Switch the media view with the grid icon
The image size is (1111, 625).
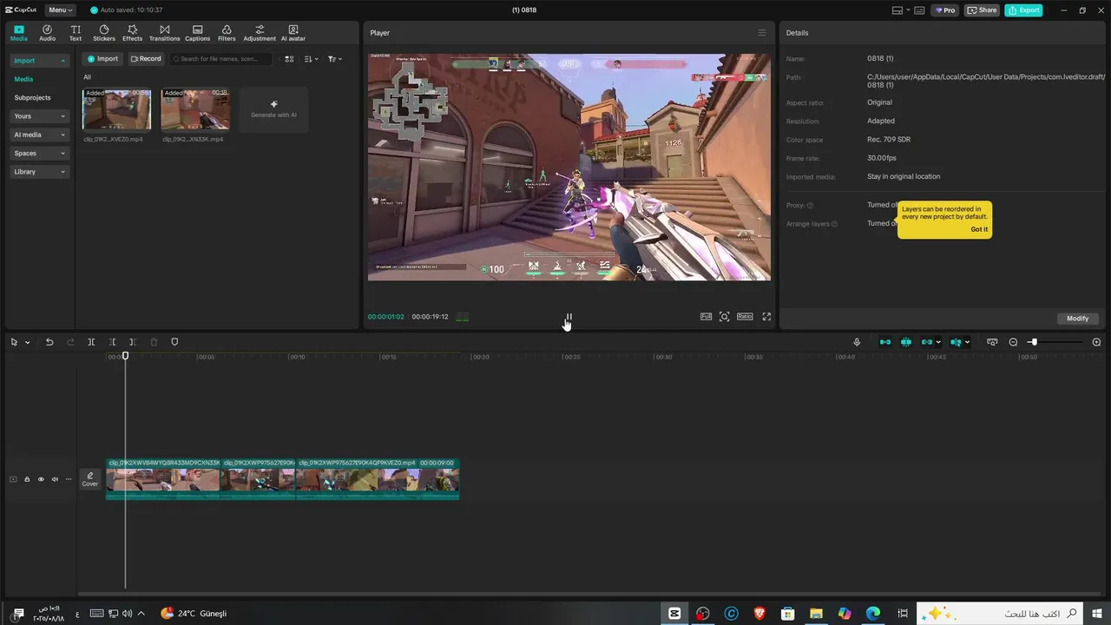tap(290, 59)
